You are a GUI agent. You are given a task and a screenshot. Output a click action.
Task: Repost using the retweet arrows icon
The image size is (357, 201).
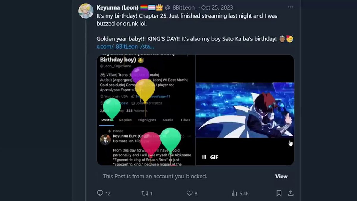(145, 193)
